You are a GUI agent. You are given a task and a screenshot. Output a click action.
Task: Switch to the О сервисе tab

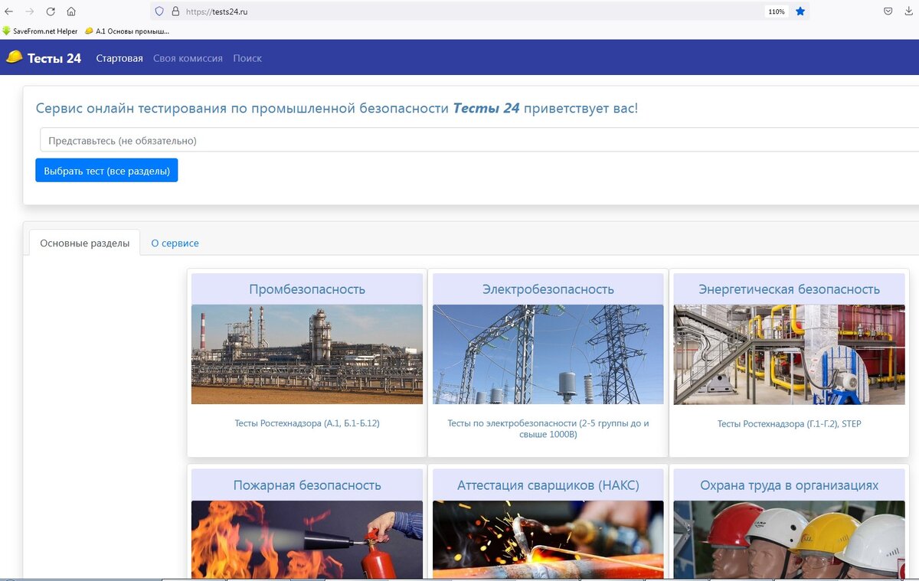175,243
